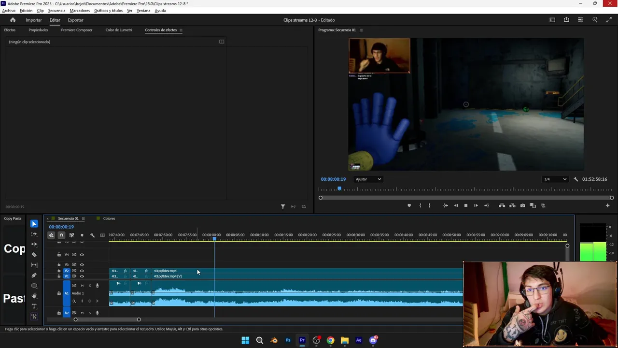
Task: Mark In point in Program monitor
Action: [x=420, y=205]
